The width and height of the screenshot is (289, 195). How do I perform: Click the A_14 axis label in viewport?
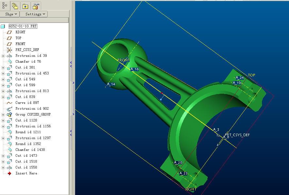point(111,84)
